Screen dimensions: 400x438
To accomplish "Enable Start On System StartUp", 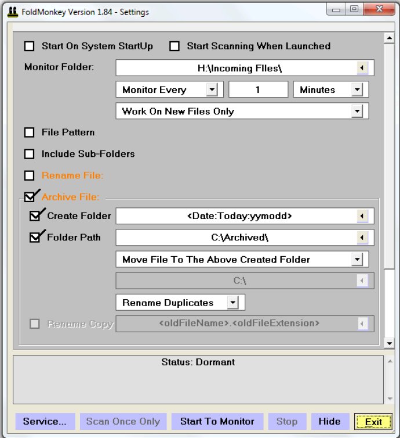I will pyautogui.click(x=29, y=46).
